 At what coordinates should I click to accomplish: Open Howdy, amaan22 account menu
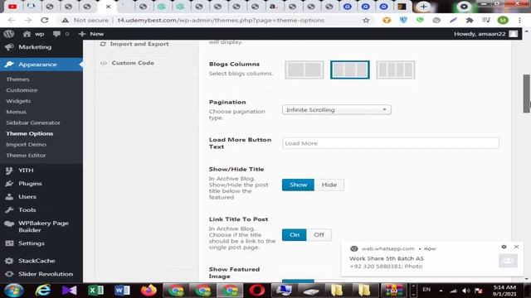pos(485,34)
